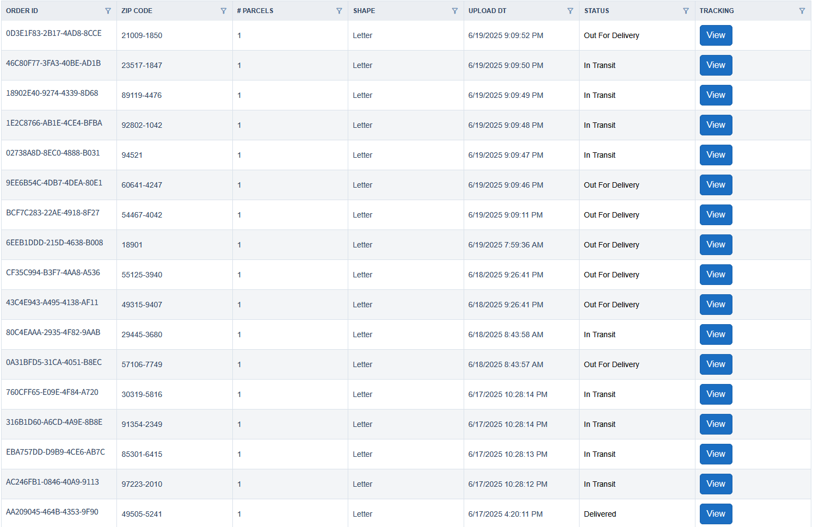Click Letter shape for zip 85301-6415
Screen dimensions: 813x527
(x=362, y=454)
